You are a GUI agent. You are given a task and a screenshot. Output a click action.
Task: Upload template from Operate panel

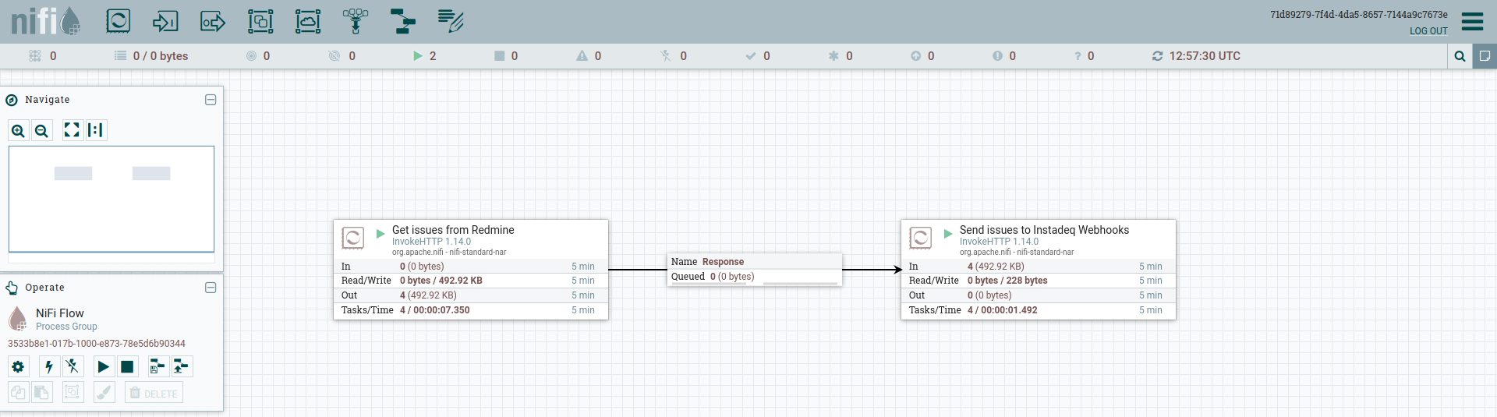(x=182, y=366)
